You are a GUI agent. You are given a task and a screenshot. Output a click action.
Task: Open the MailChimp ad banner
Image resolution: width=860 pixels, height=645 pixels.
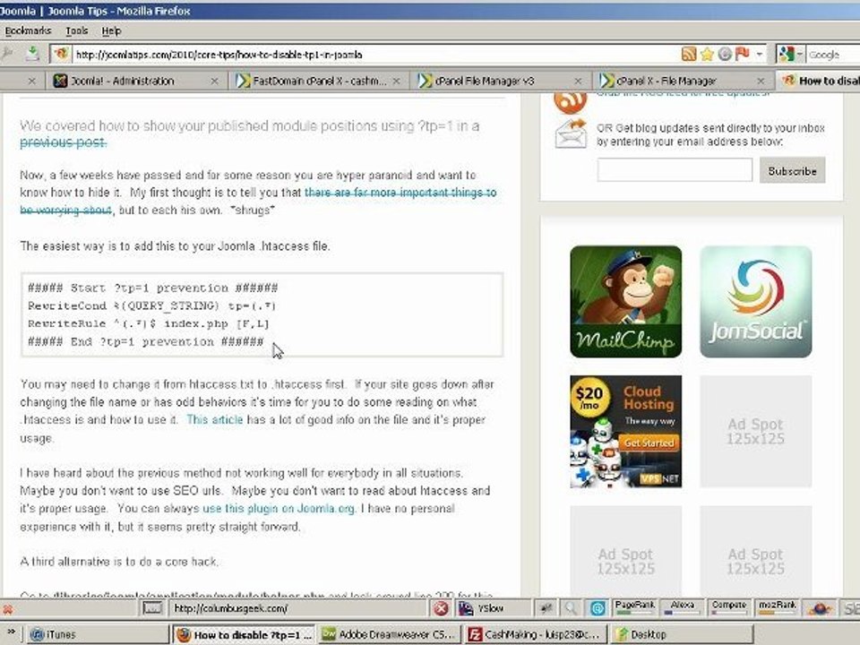point(626,302)
